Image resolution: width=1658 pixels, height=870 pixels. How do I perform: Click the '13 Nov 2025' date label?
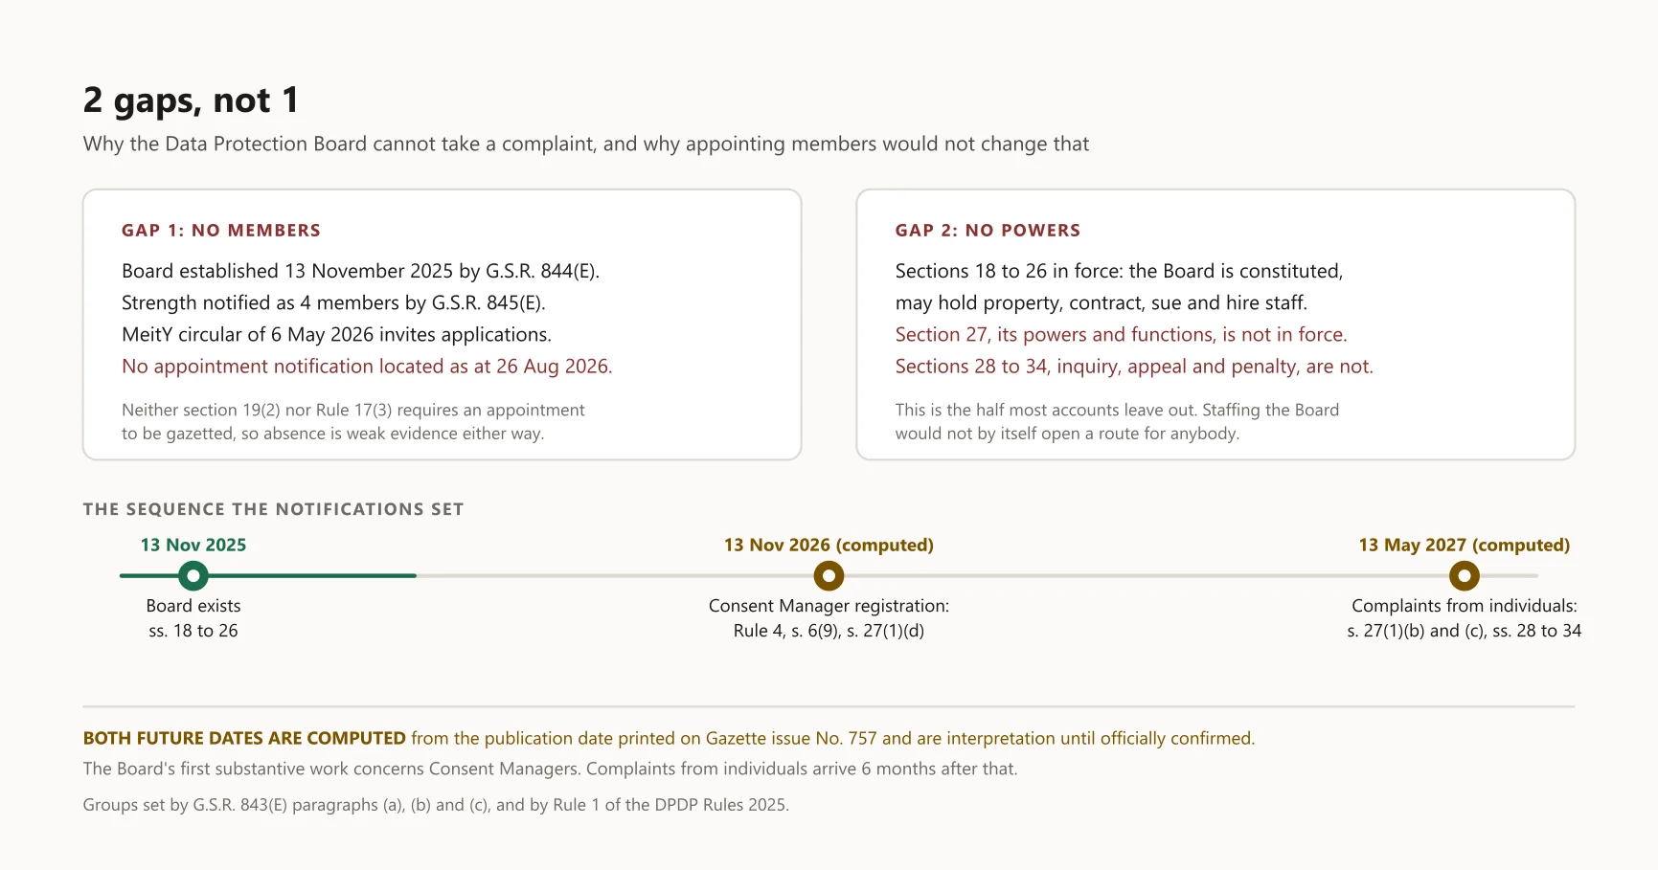point(193,545)
